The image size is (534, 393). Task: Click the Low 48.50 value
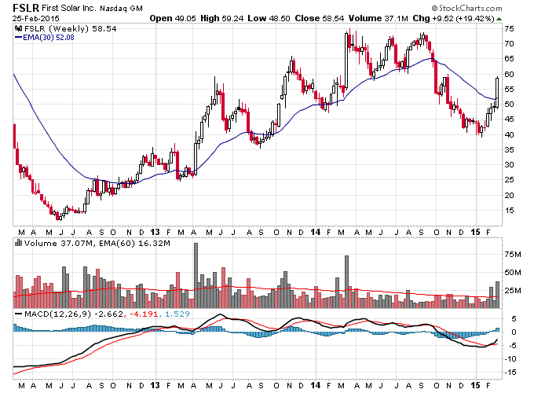click(269, 18)
